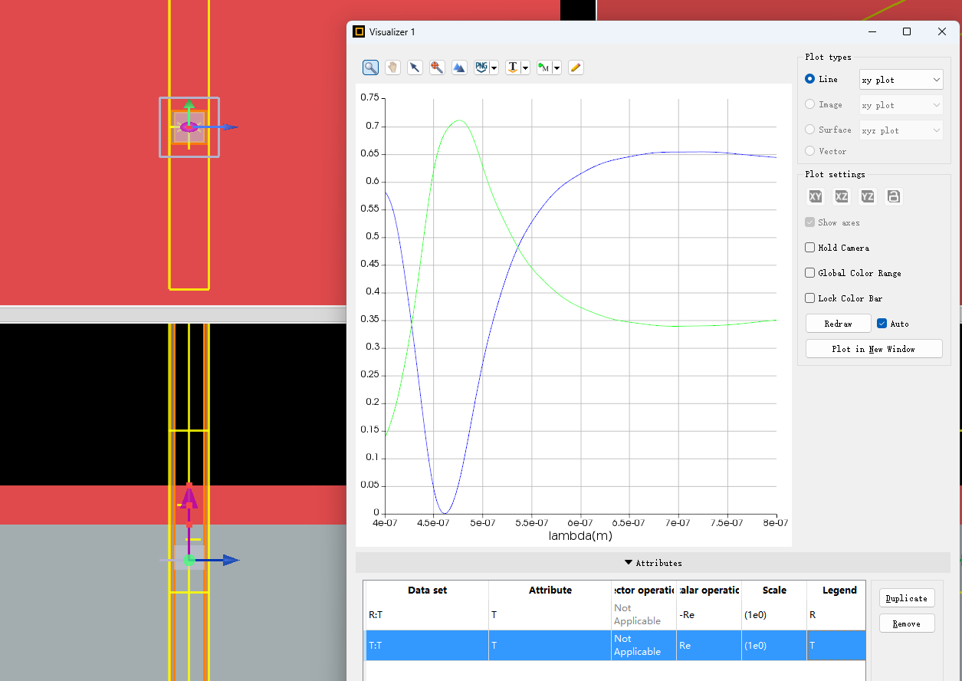
Task: Select the Line plot type radio button
Action: point(810,80)
